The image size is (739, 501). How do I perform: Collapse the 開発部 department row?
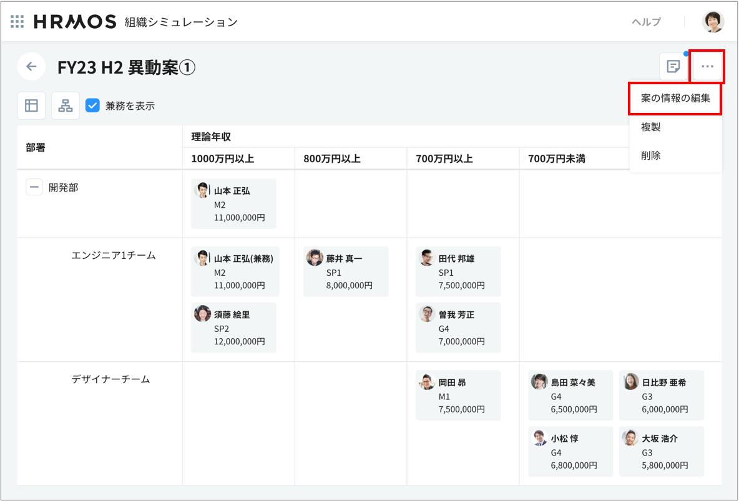point(34,187)
